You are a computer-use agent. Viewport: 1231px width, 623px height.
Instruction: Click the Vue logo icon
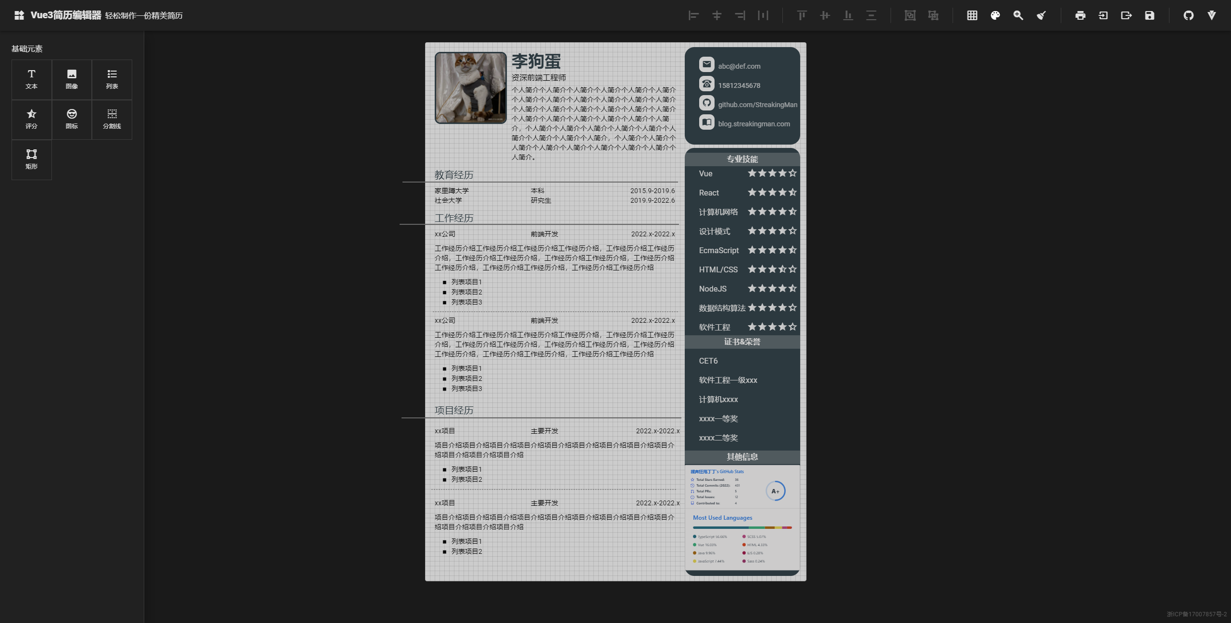[x=1212, y=15]
